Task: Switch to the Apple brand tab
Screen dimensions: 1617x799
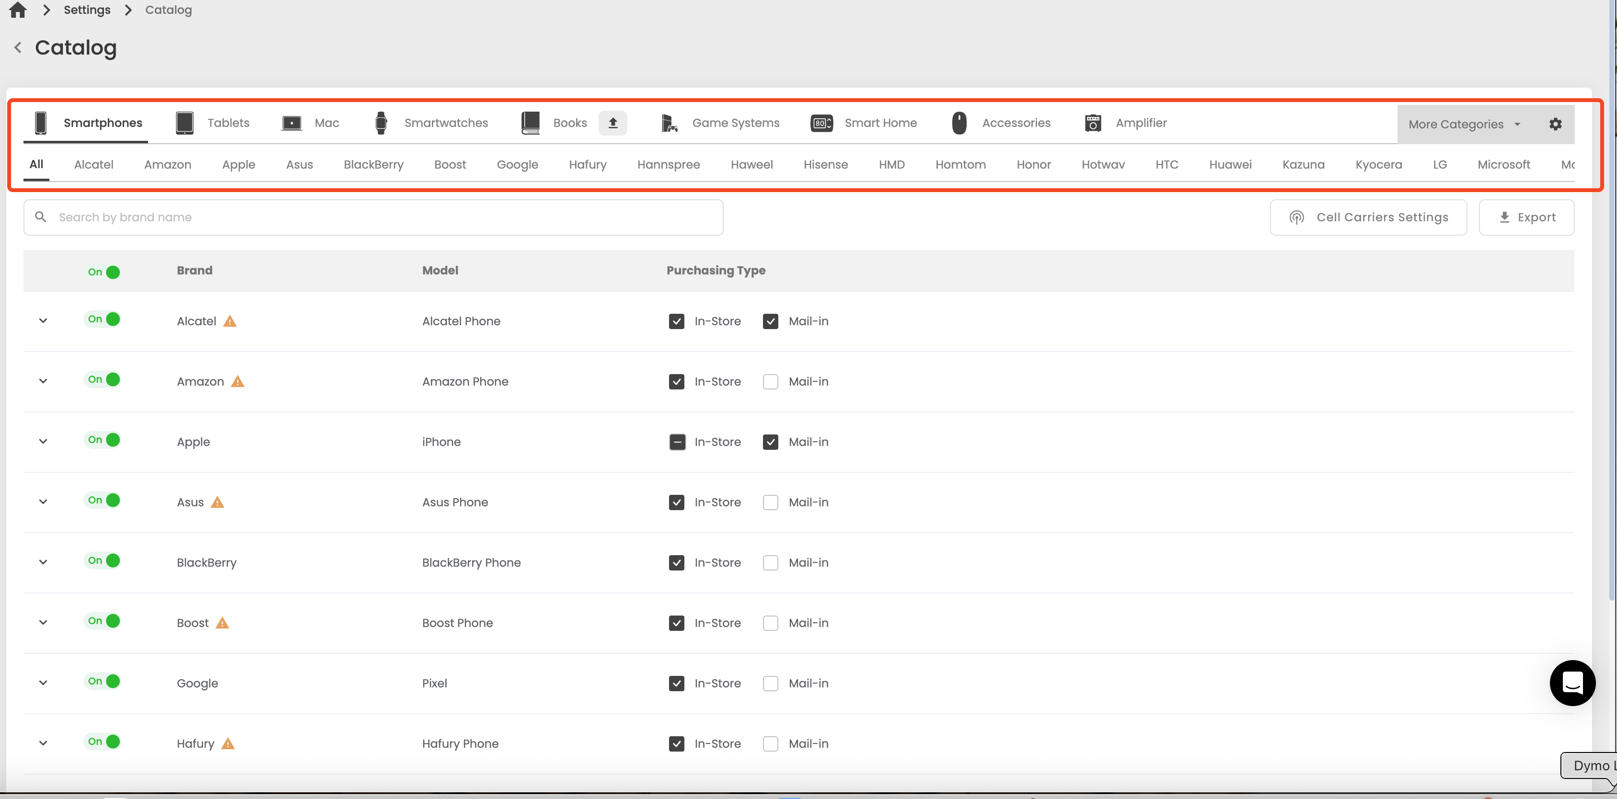Action: (x=239, y=164)
